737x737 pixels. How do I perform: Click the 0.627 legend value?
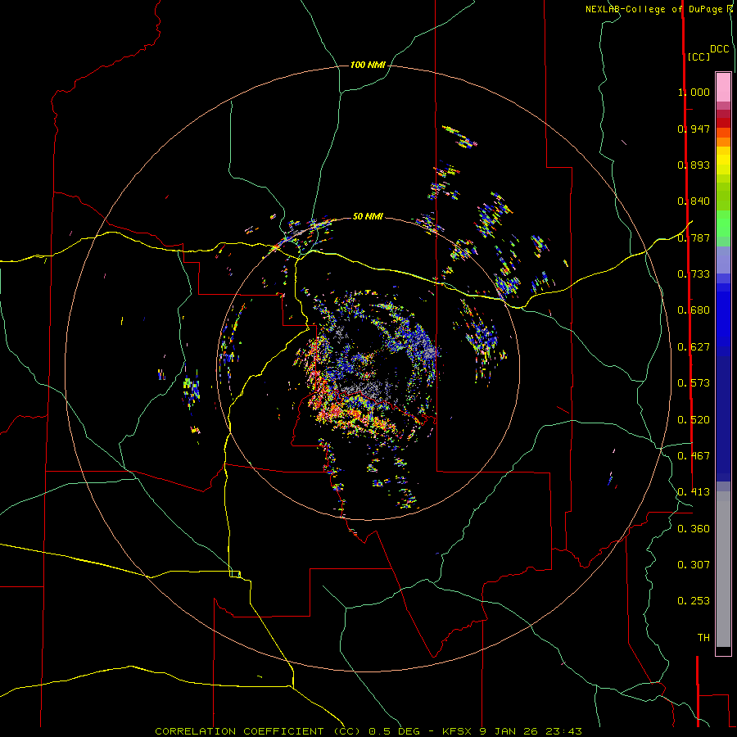click(694, 347)
